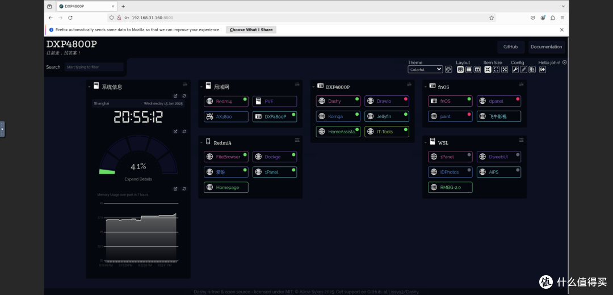Collapse the 系统信息 section
Viewport: 613px width, 295px height.
click(x=89, y=87)
